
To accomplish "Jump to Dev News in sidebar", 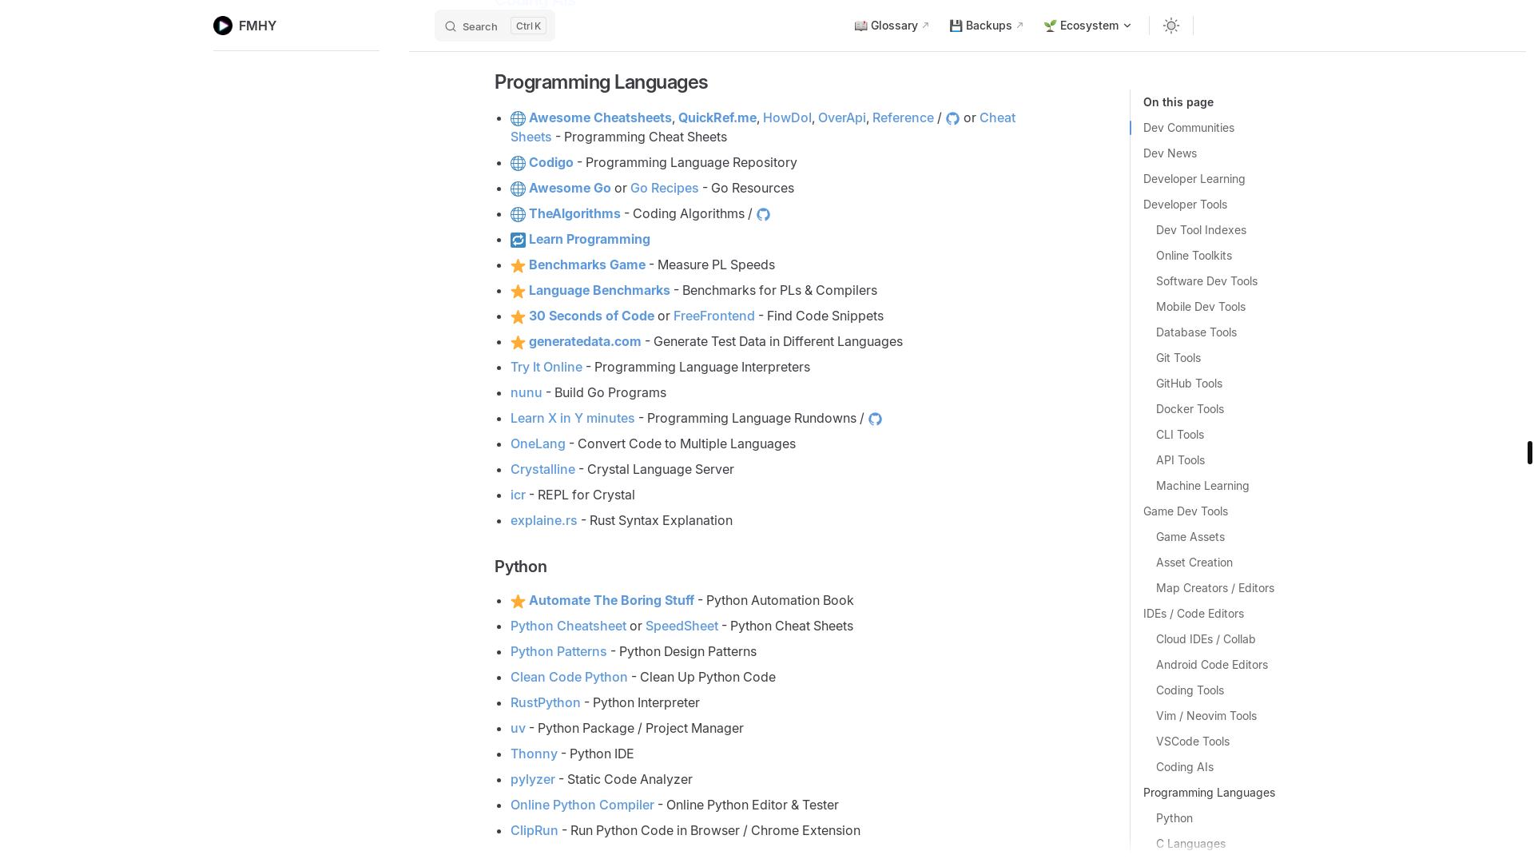I will point(1170,153).
